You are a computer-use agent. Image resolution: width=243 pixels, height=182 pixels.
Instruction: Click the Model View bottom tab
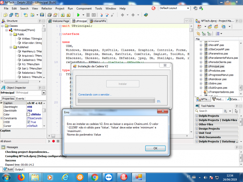pyautogui.click(x=218, y=99)
